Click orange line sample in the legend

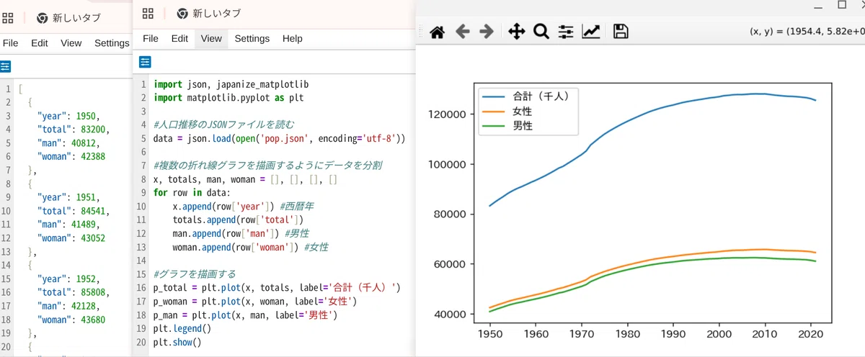point(494,112)
